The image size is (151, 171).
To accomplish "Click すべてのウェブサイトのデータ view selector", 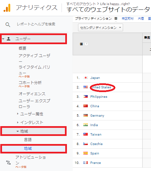I will (108, 9).
